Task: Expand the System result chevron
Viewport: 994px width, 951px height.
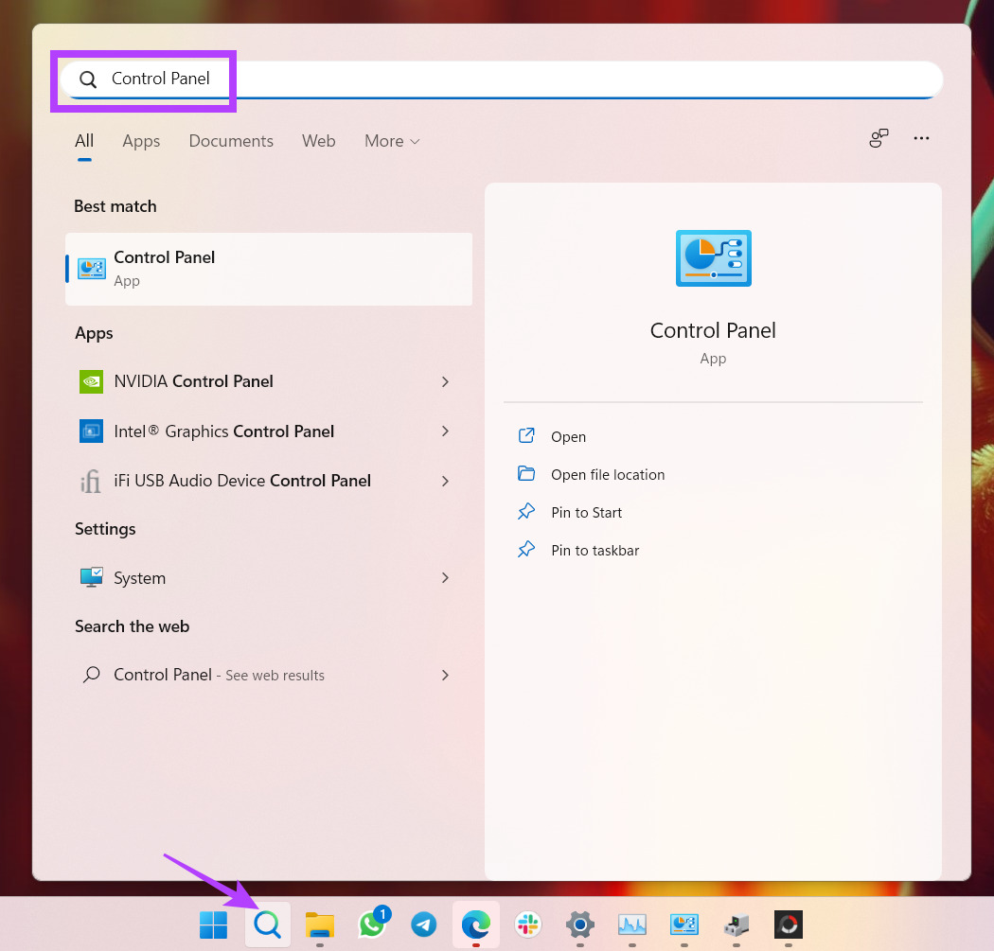Action: click(x=444, y=577)
